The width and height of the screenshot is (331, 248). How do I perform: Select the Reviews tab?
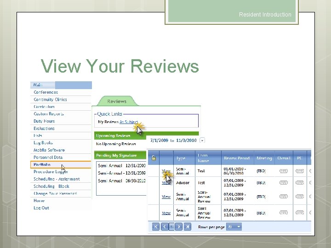tap(117, 101)
